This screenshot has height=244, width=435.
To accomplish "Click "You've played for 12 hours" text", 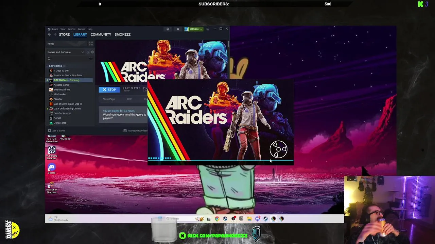I will tap(119, 111).
